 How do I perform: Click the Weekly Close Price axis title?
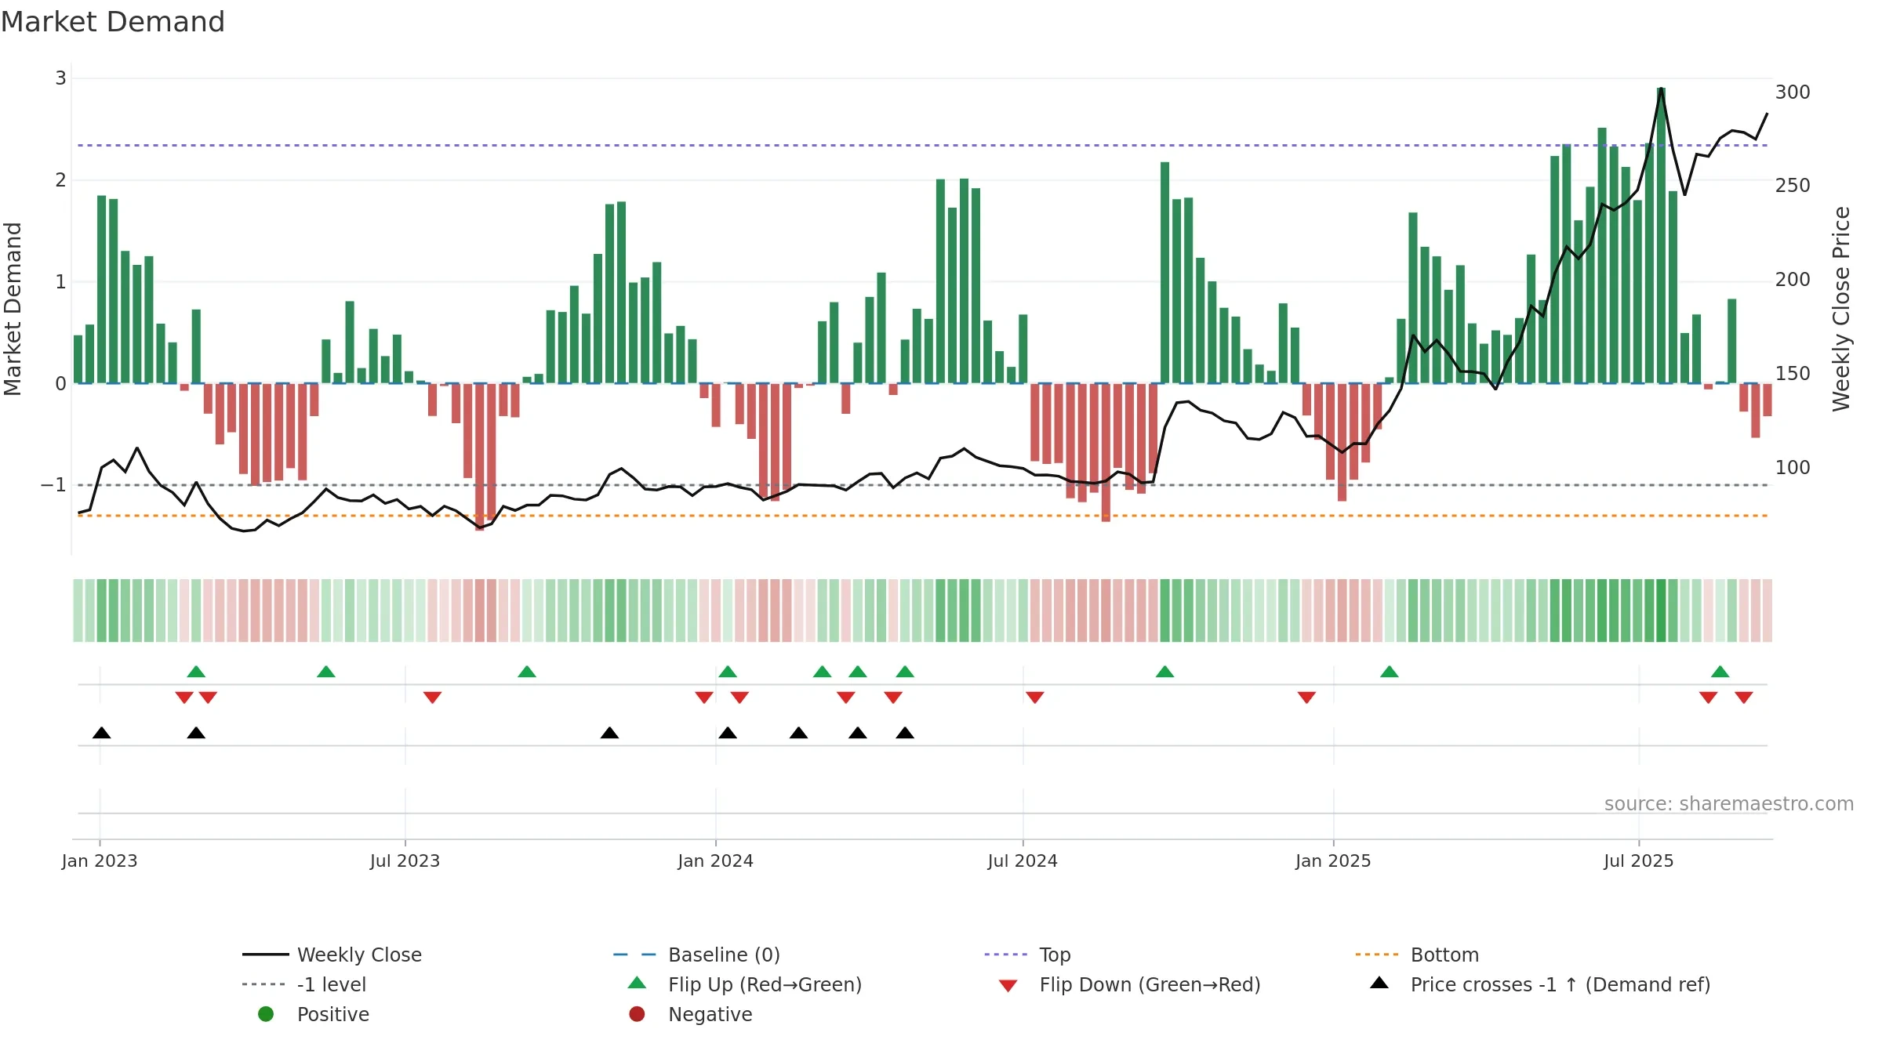(1840, 309)
